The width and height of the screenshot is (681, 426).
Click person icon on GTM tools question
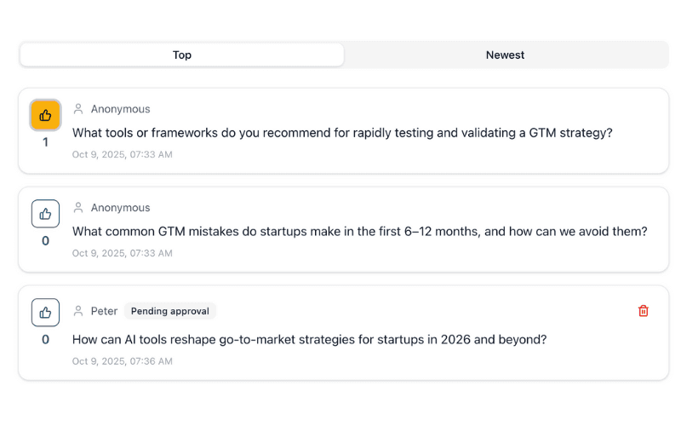[78, 109]
